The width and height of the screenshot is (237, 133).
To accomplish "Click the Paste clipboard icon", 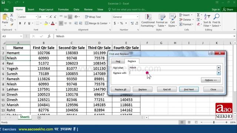I will [5, 17].
